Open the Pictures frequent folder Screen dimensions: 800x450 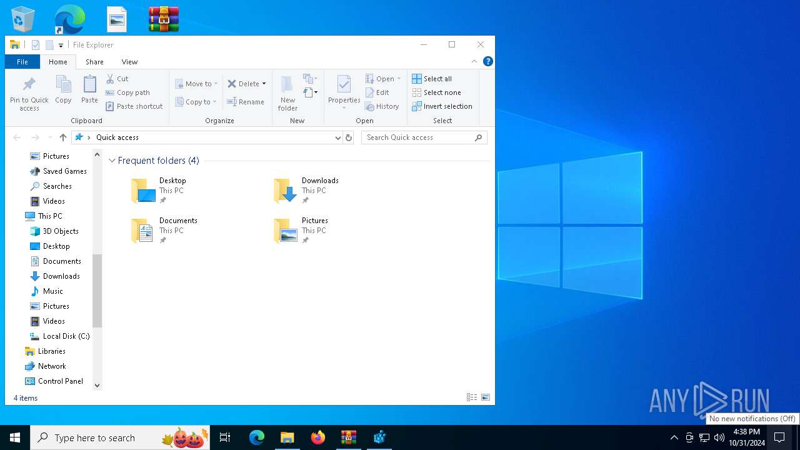coord(301,231)
